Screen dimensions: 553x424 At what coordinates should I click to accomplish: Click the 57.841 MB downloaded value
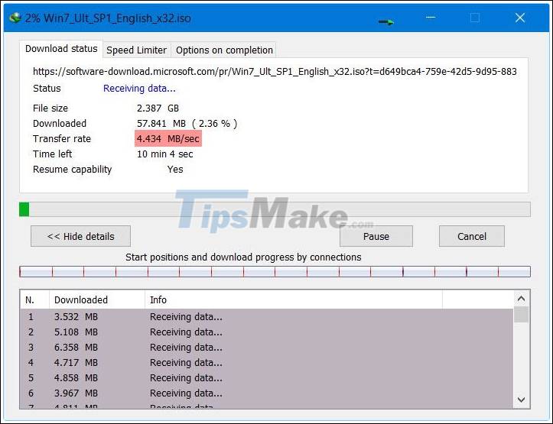point(187,124)
